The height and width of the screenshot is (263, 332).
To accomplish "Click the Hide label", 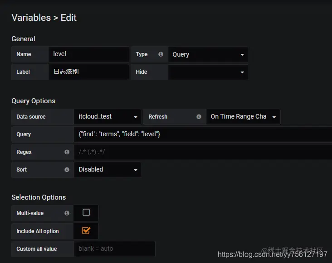I will click(141, 72).
